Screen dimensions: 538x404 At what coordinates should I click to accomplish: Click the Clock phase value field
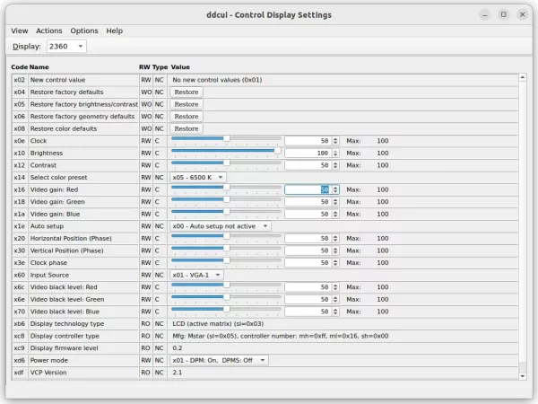pos(308,263)
